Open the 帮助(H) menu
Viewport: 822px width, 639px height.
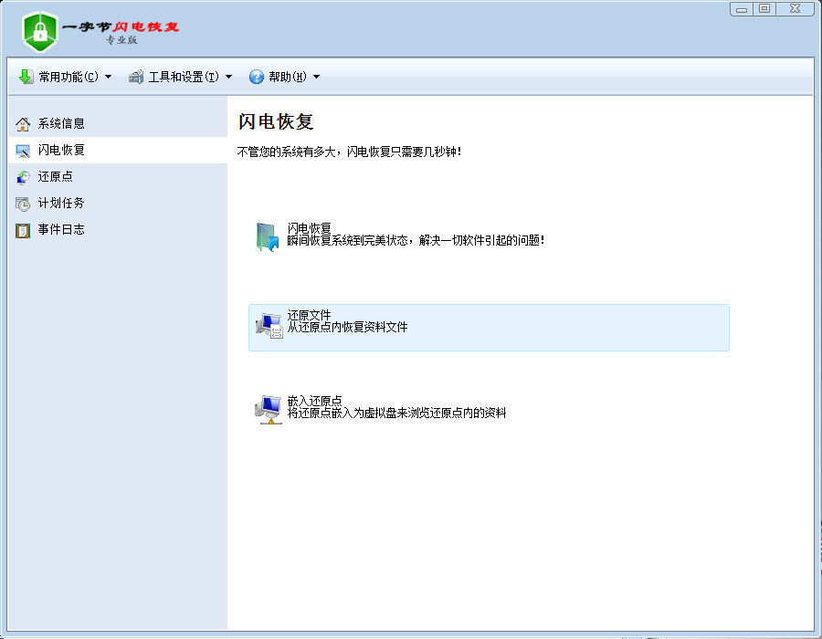tap(285, 77)
